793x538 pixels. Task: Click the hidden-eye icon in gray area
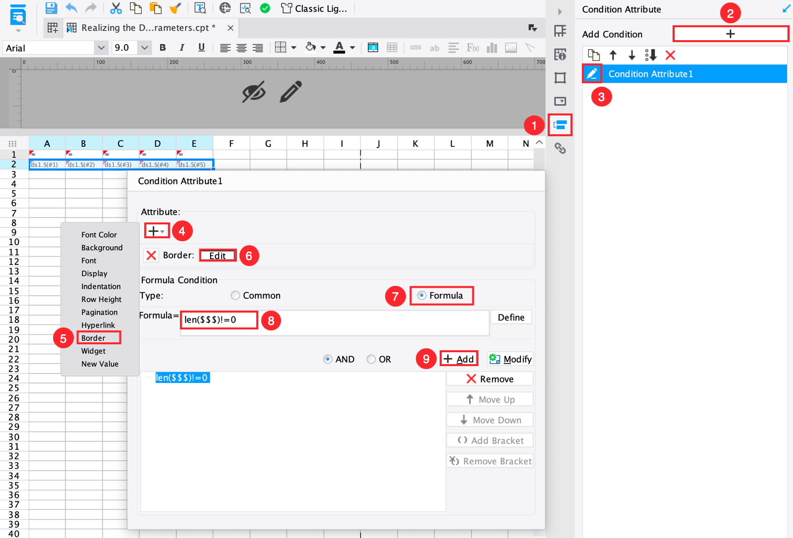(x=254, y=92)
